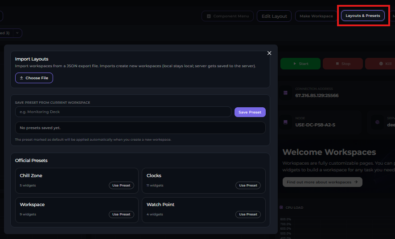Click the purple Save Preset button

pyautogui.click(x=250, y=112)
